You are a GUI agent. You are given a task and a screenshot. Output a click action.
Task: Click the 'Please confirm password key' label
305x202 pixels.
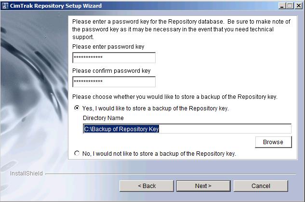tap(111, 71)
